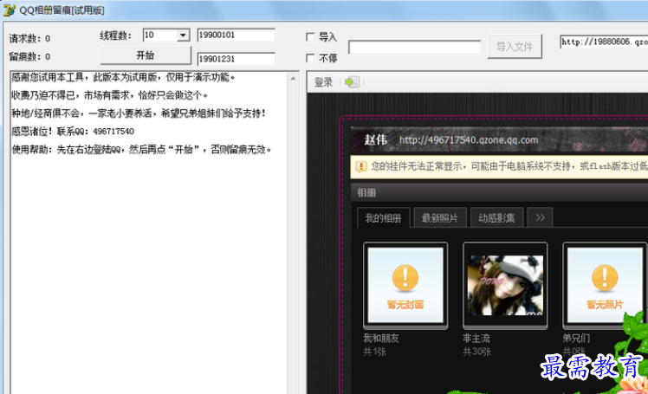Click the 我和朋友 album name
The height and width of the screenshot is (394, 648).
click(x=380, y=339)
